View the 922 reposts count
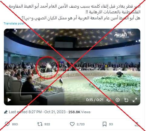Image resolution: width=146 pixels, height=131 pixels. click(x=47, y=124)
